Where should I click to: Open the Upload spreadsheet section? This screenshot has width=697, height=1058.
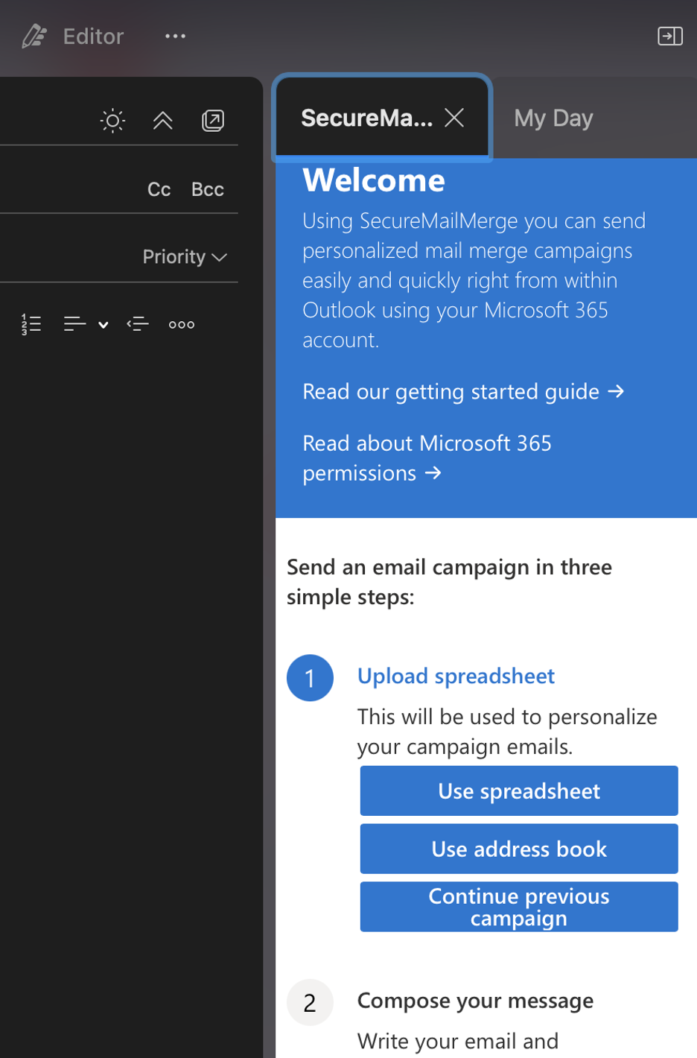point(456,676)
